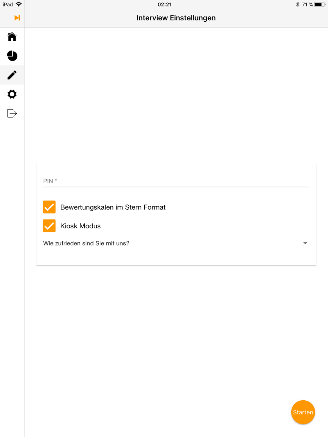Focus the PIN input field
Screen dimensions: 328x437
coord(176,181)
